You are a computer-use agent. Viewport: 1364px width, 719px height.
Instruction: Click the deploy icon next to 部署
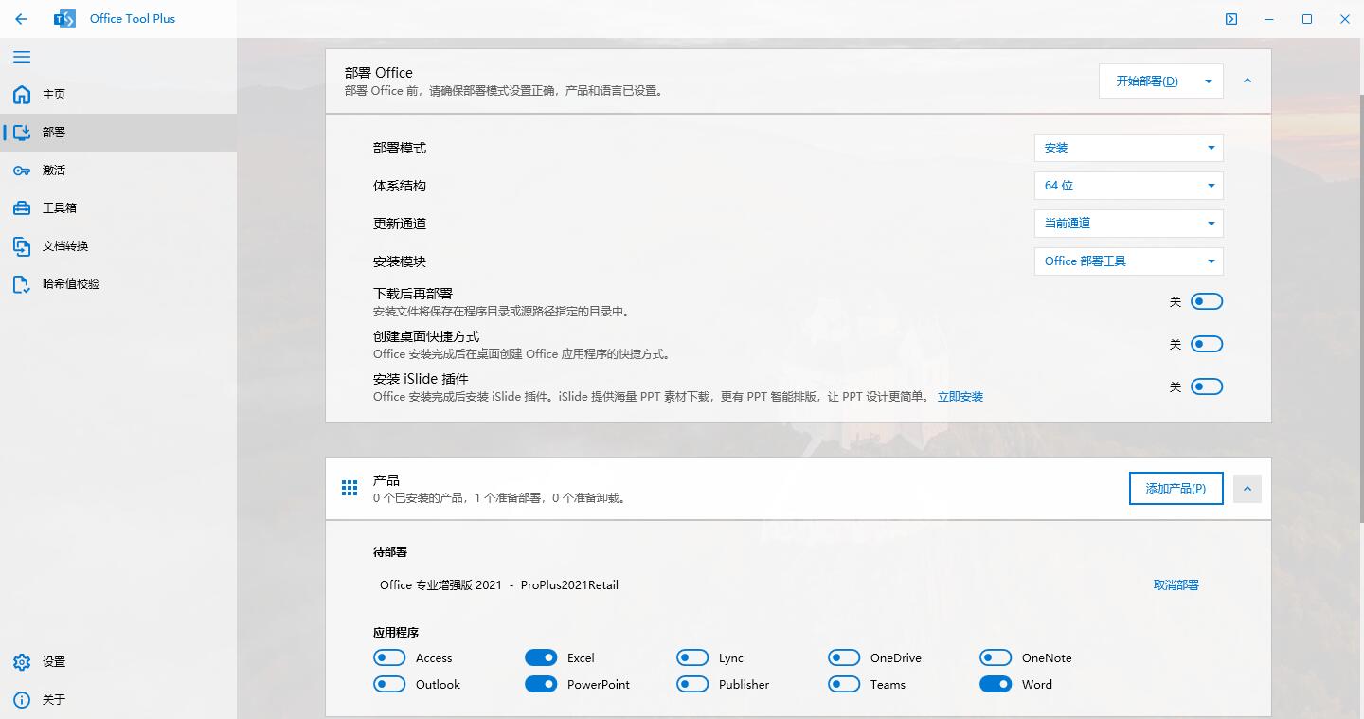click(x=22, y=133)
